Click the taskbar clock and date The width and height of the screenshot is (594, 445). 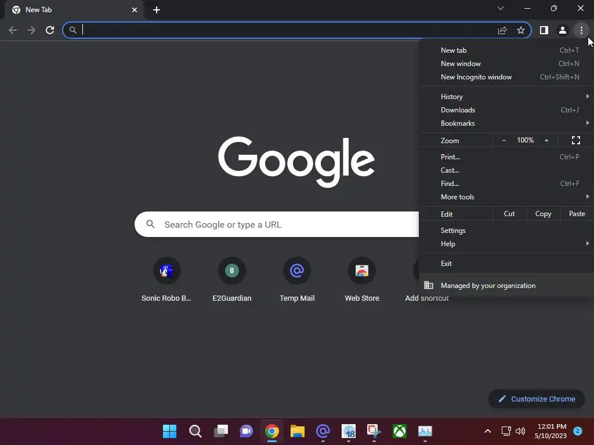(x=552, y=431)
